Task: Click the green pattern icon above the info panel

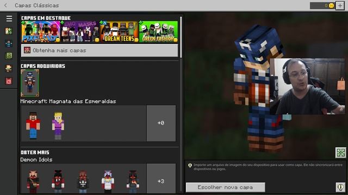Action: point(341,152)
